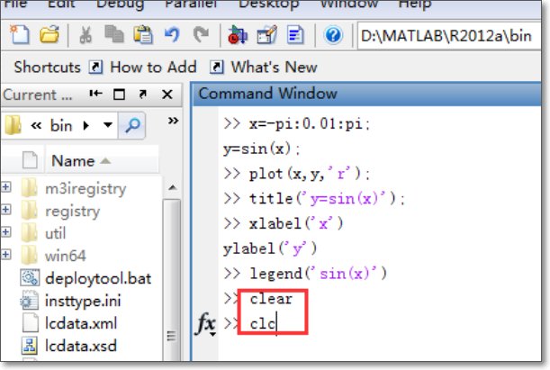Click the fx function browser icon
Screen dimensions: 550x370
click(x=205, y=324)
